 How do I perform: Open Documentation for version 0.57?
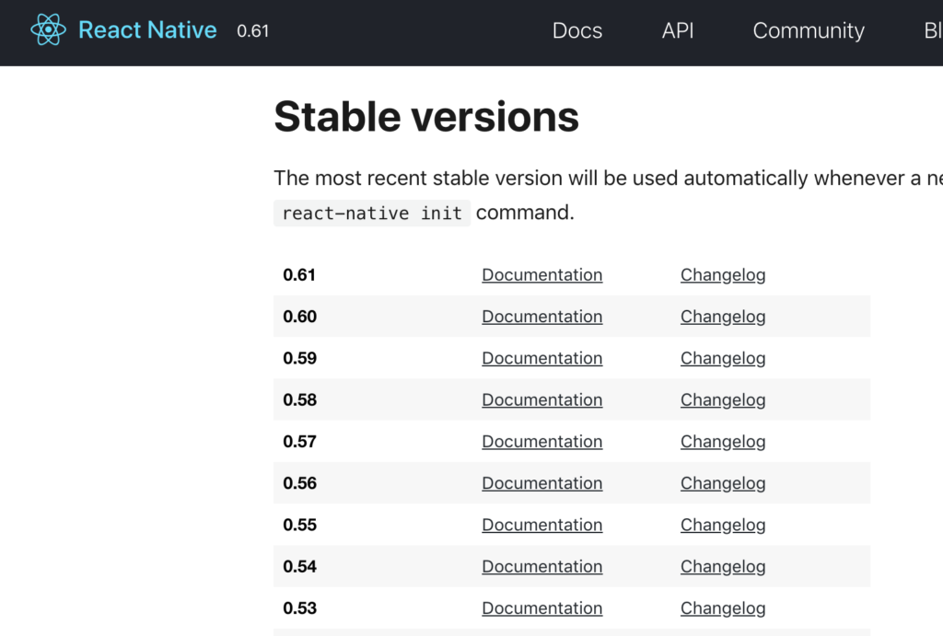tap(541, 441)
